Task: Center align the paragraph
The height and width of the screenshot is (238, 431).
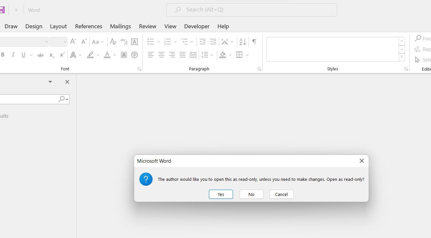Action: coord(161,55)
